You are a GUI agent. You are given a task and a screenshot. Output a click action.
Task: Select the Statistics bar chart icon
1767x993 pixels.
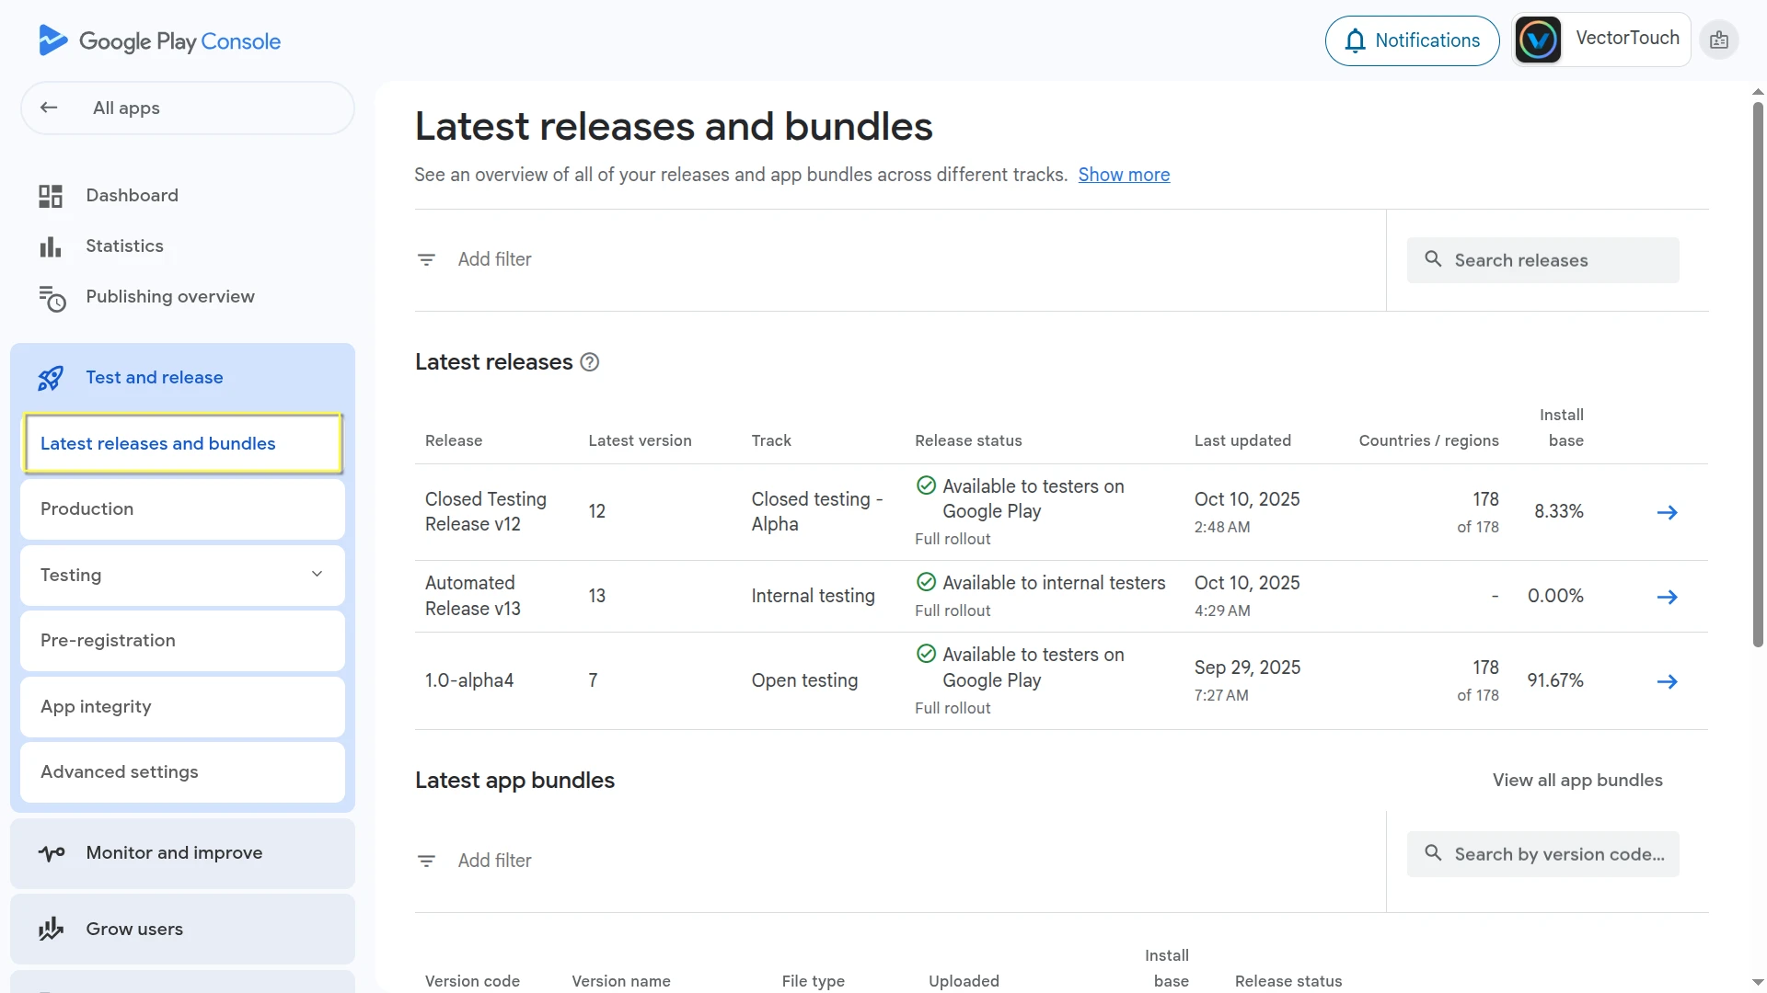50,245
